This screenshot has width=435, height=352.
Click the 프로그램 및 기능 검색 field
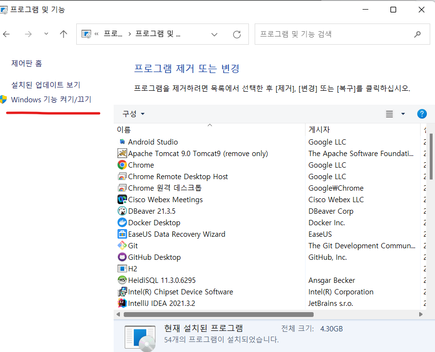click(342, 34)
